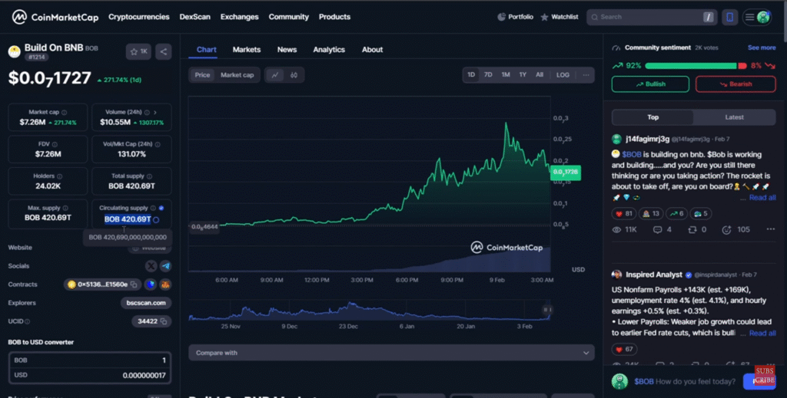The height and width of the screenshot is (398, 787).
Task: Click Holders info icon
Action: point(60,176)
